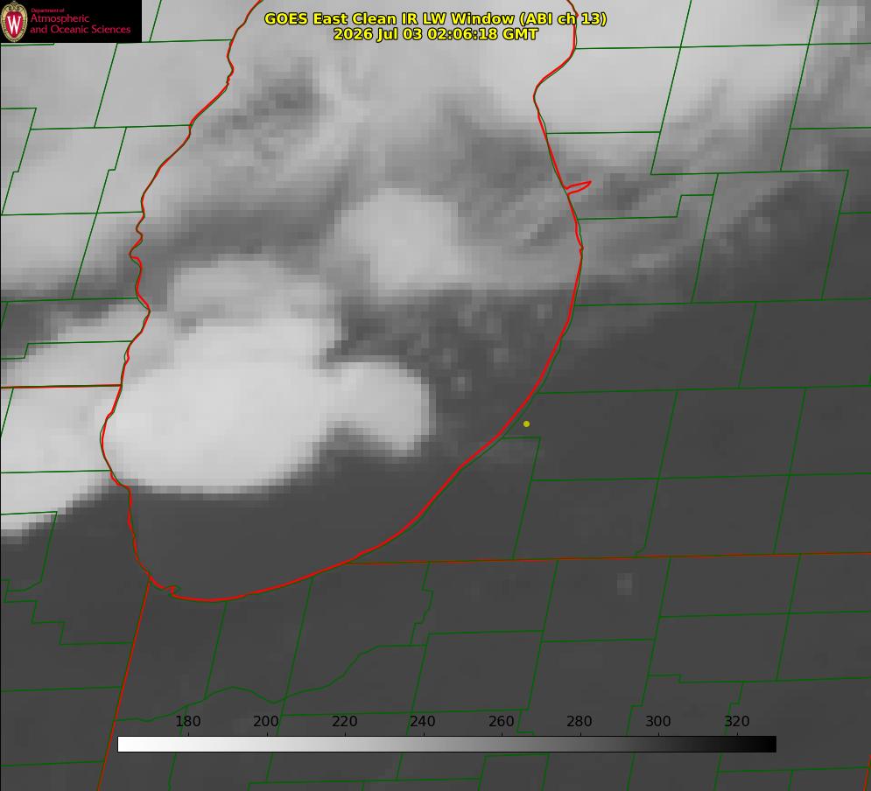Viewport: 871px width, 791px height.
Task: Click the yellow location dot marker
Action: tap(526, 423)
